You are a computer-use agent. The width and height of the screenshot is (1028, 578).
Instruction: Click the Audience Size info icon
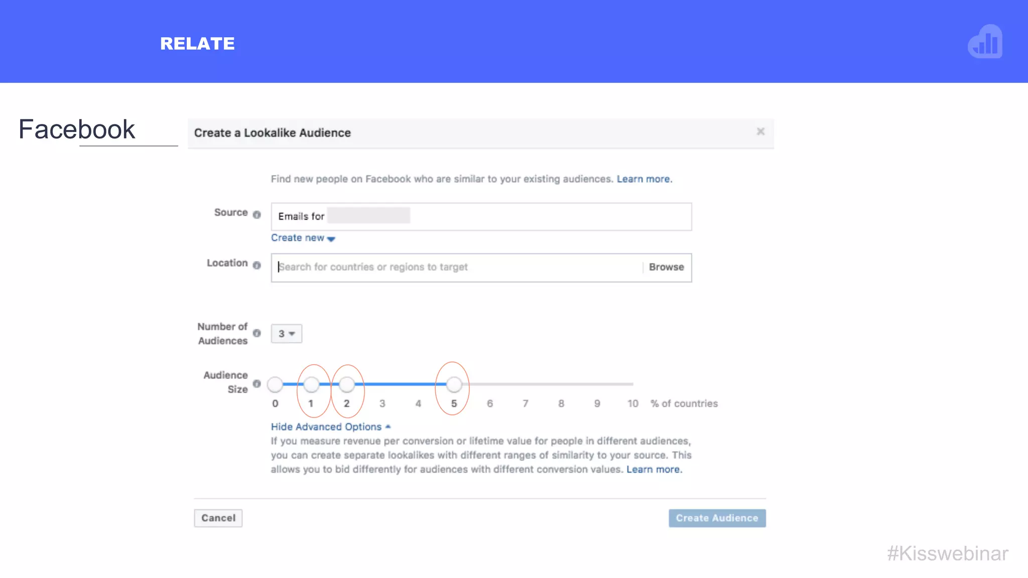click(256, 384)
